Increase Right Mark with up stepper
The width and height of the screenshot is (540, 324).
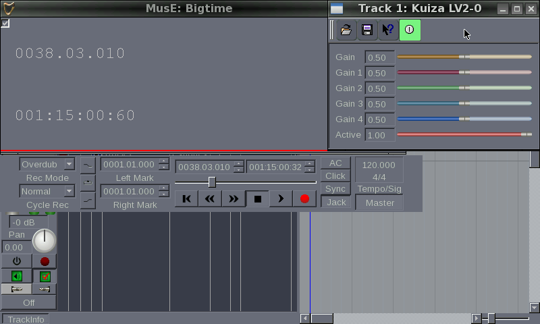164,188
